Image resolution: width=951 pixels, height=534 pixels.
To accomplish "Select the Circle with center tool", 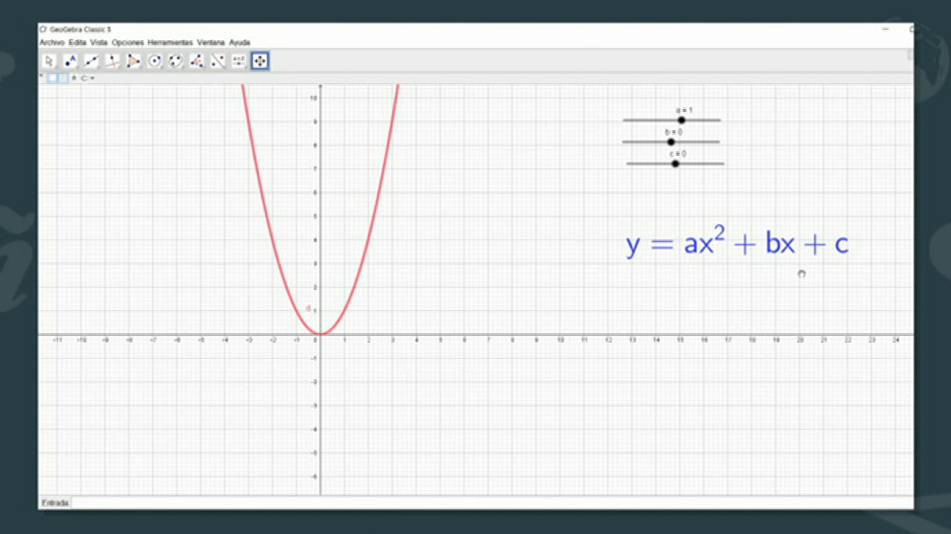I will pos(155,61).
